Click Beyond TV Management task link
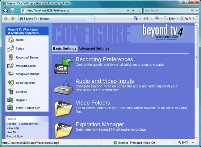The height and width of the screenshot is (147, 201). 23,124
